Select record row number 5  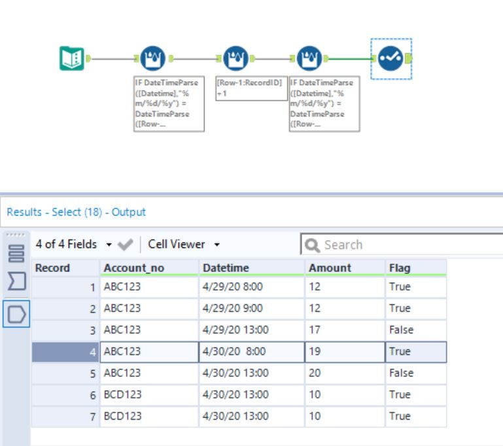pos(65,373)
